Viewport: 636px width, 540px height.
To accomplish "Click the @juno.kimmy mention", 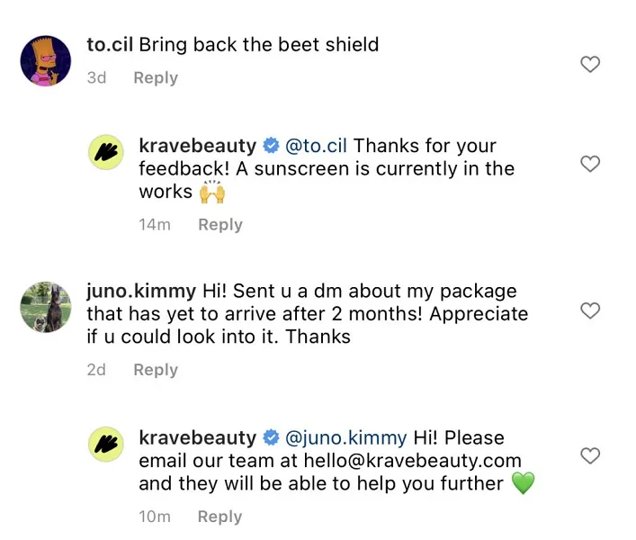I will [x=346, y=438].
